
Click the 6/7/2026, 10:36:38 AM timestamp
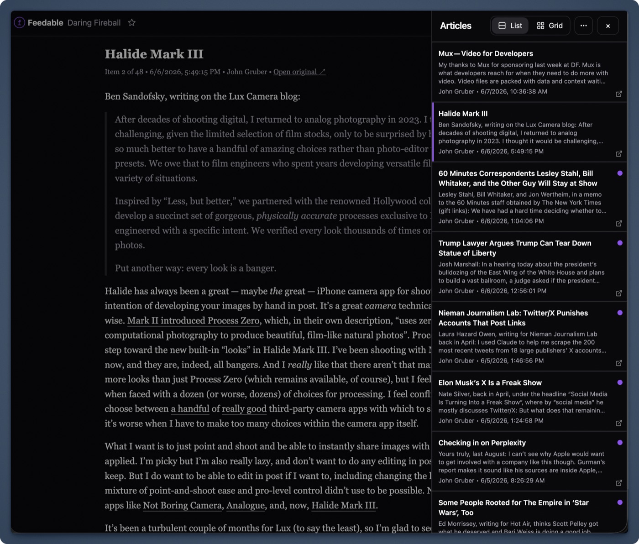(514, 91)
